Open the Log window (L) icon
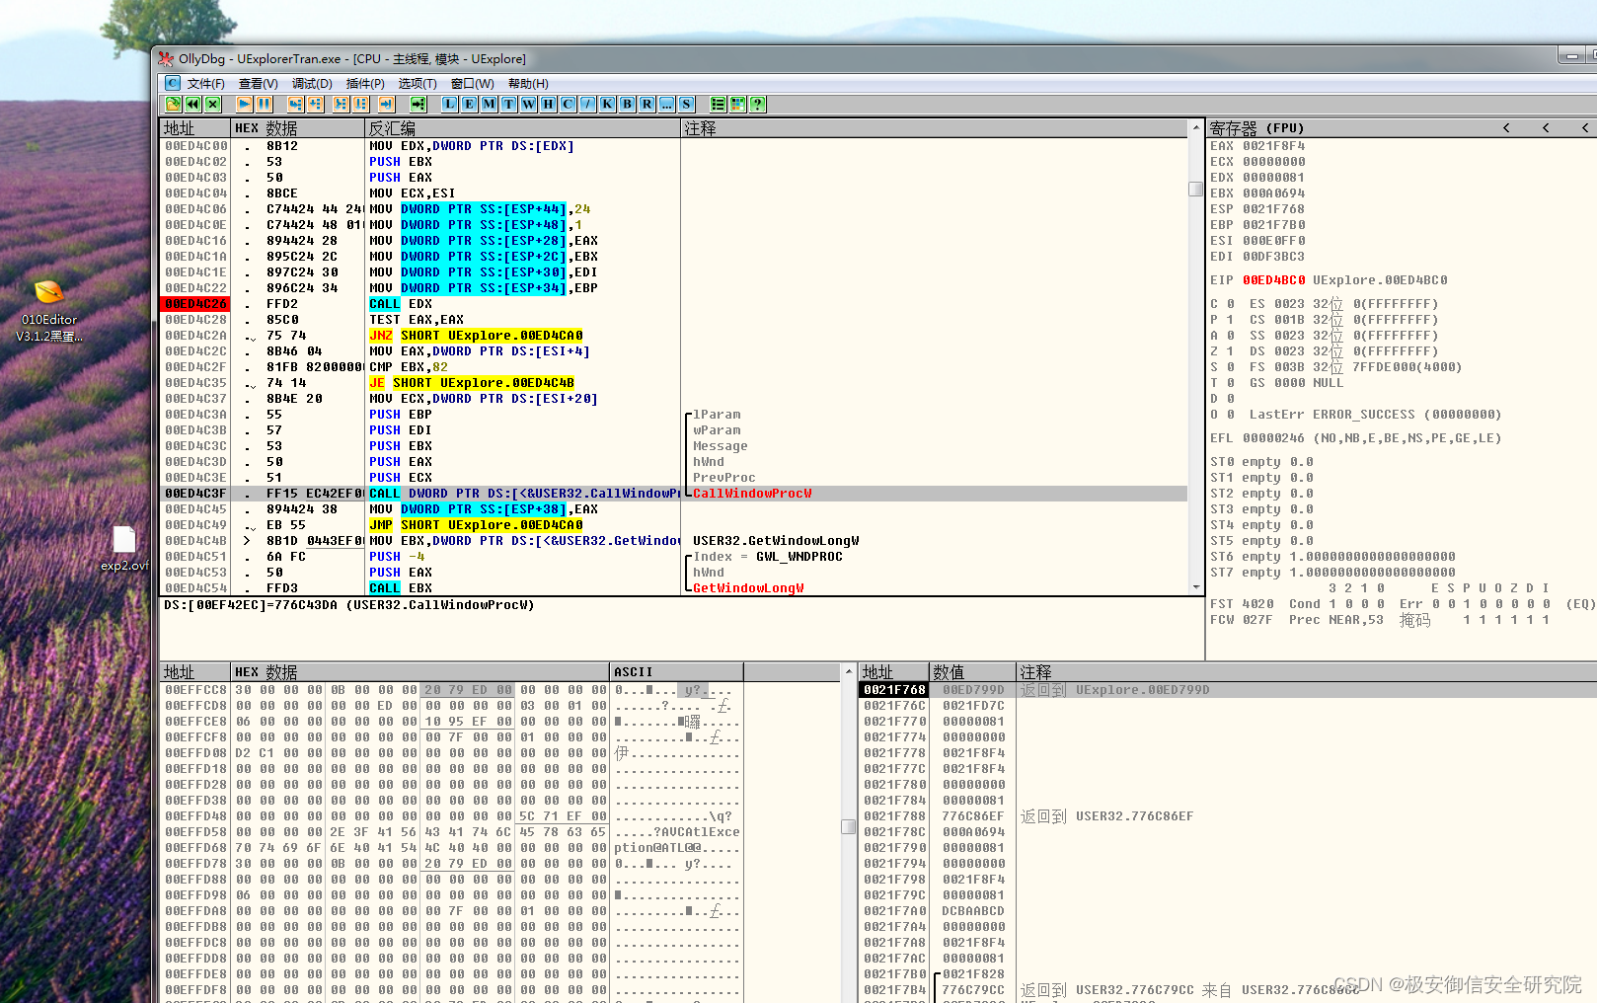The height and width of the screenshot is (1003, 1597). click(449, 104)
